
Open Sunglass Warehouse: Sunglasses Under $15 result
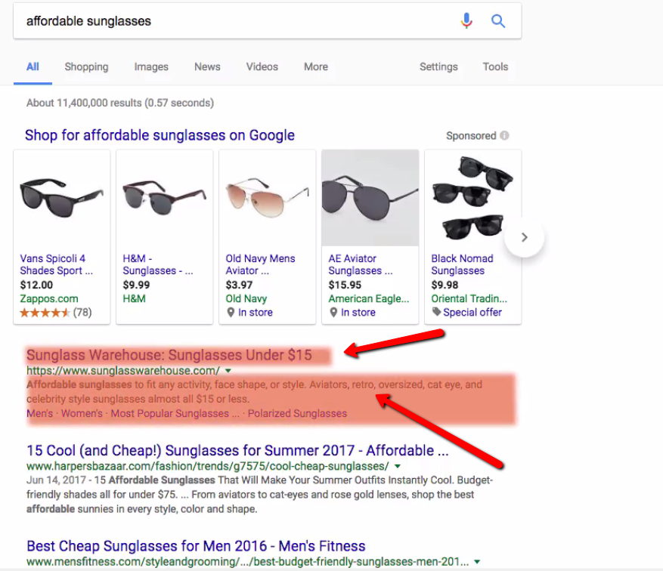tap(169, 355)
